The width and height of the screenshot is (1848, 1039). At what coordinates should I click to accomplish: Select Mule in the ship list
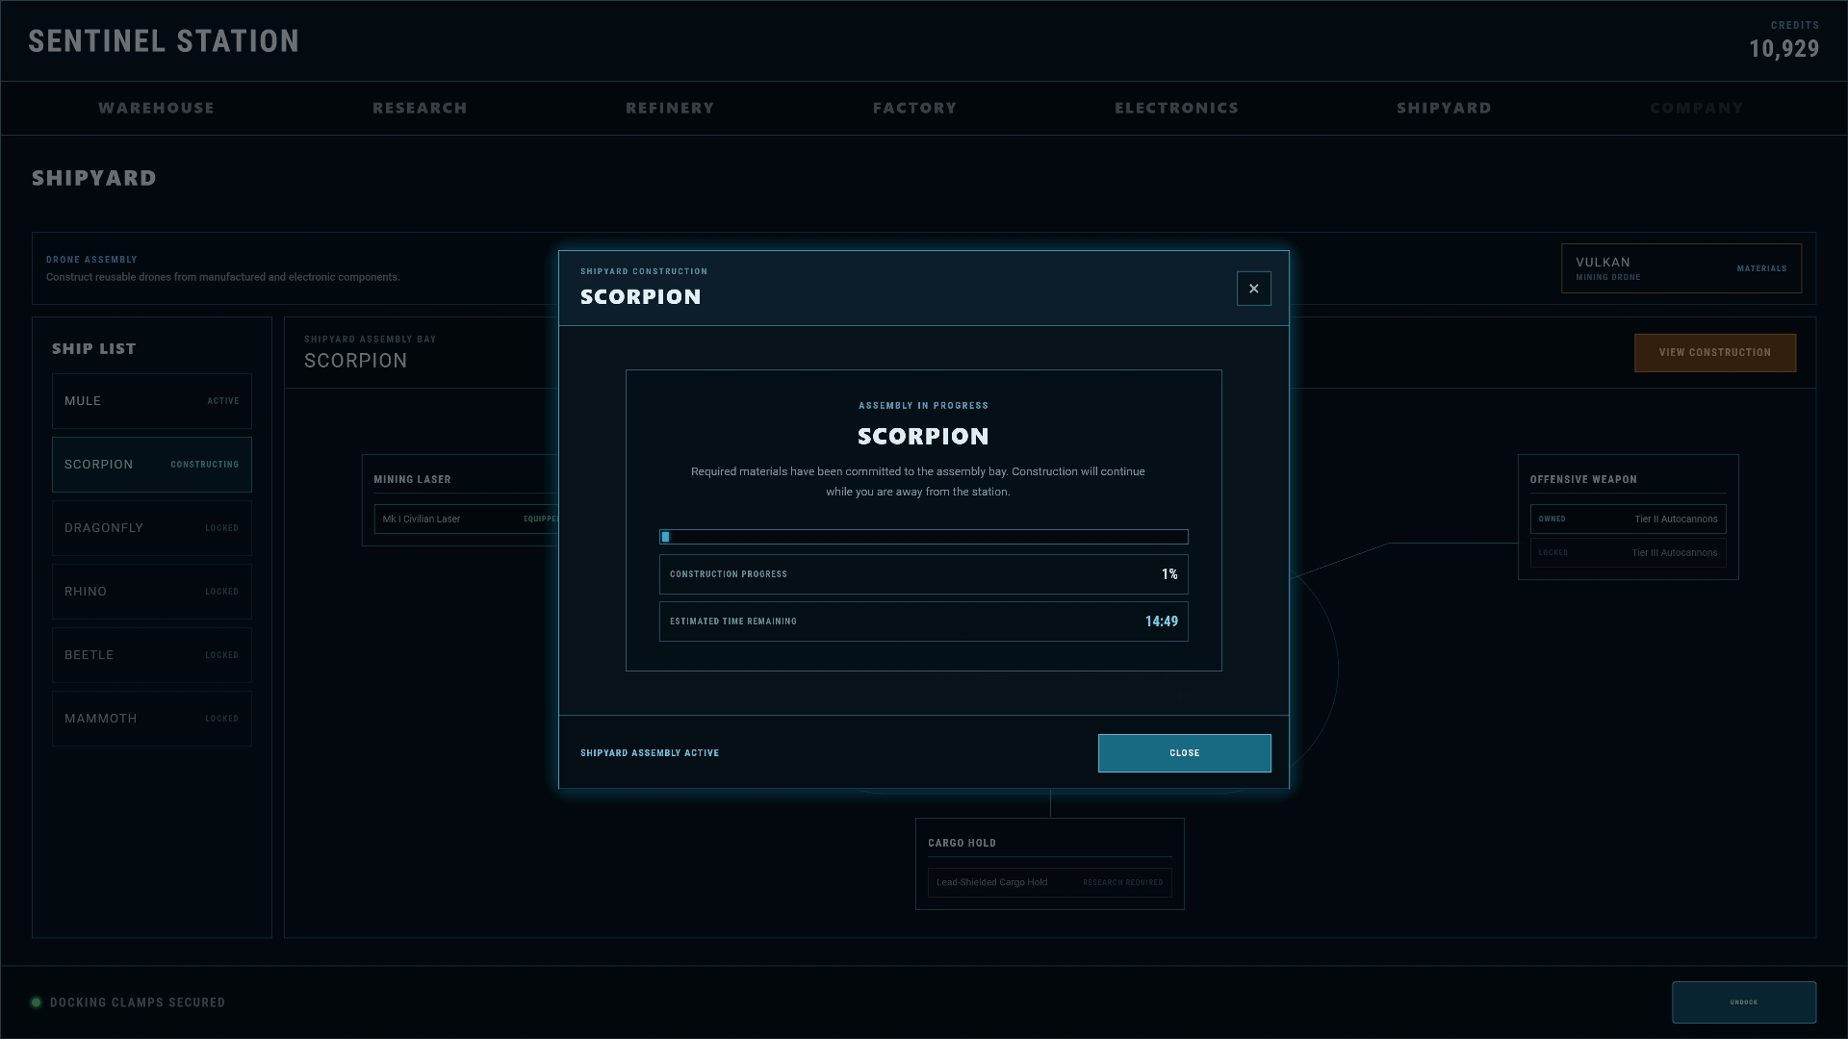(152, 401)
